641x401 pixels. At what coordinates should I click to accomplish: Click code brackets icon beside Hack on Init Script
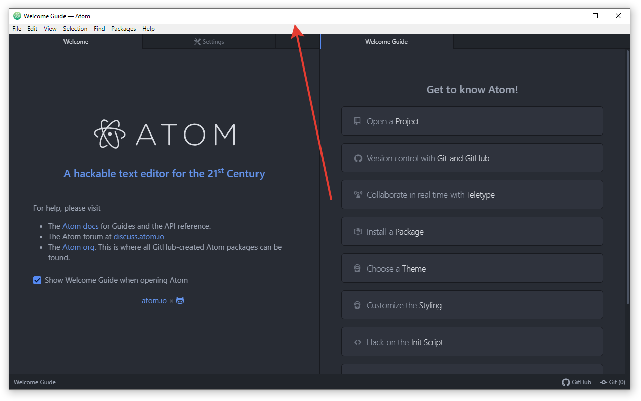(358, 342)
